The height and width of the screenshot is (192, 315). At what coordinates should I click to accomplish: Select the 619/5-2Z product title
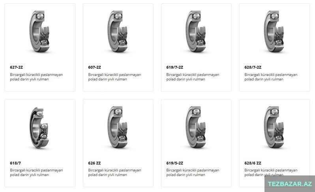(175, 163)
